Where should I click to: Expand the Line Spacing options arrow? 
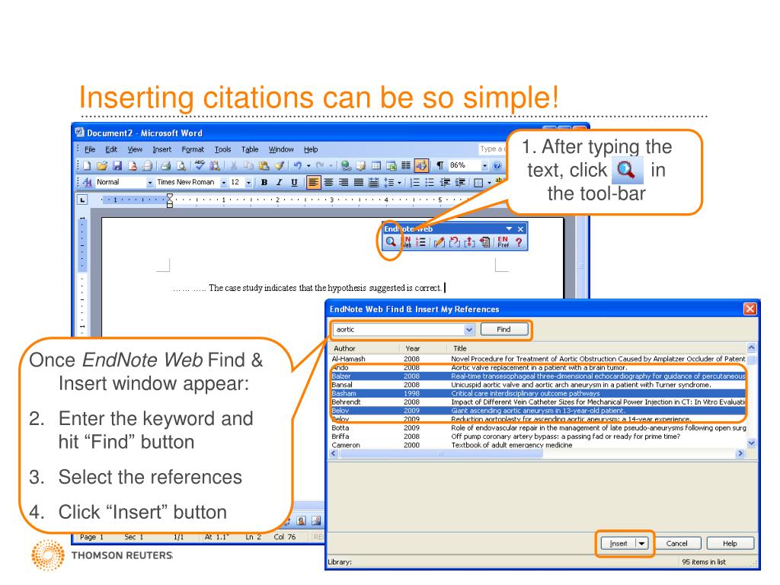pos(399,183)
